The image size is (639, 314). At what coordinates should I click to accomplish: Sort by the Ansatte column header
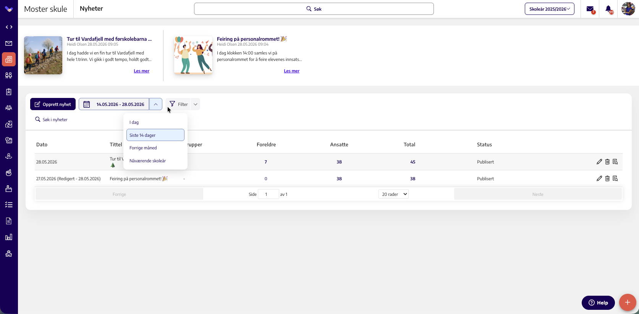[x=339, y=144]
